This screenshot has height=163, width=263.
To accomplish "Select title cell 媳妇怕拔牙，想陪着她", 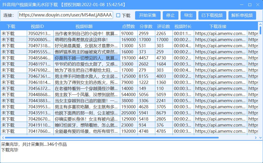I will 87,125.
